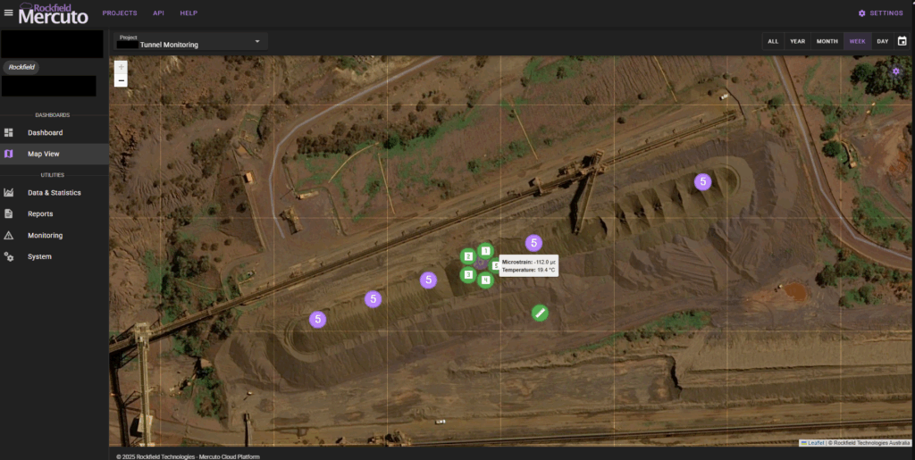Open the HELP menu in top bar
The height and width of the screenshot is (460, 915).
tap(189, 13)
